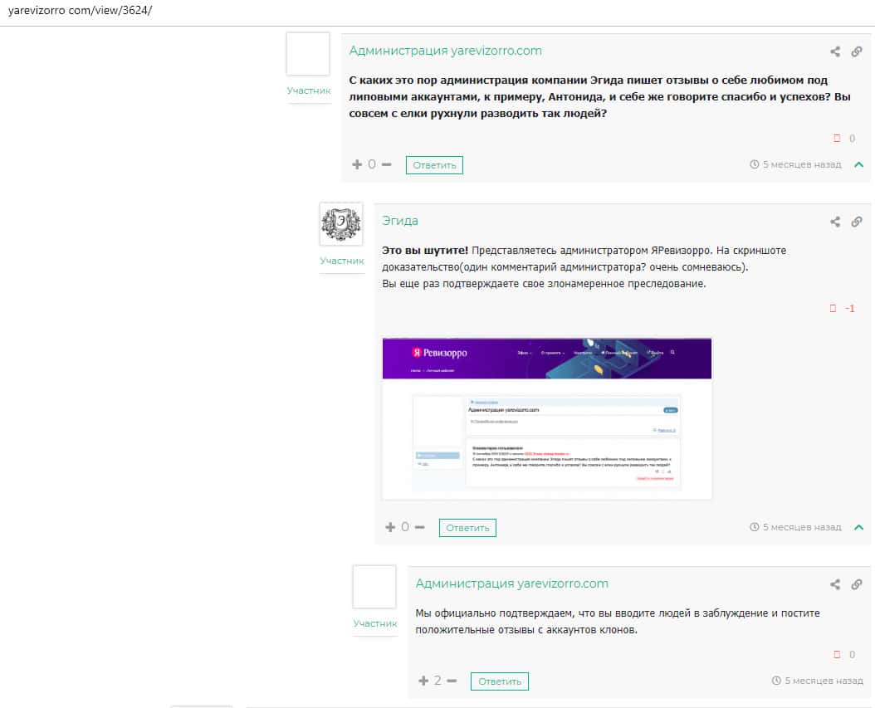Open the Эгида author profile link
The image size is (875, 708).
point(400,221)
